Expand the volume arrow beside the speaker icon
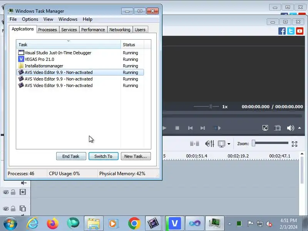 [x=300, y=128]
